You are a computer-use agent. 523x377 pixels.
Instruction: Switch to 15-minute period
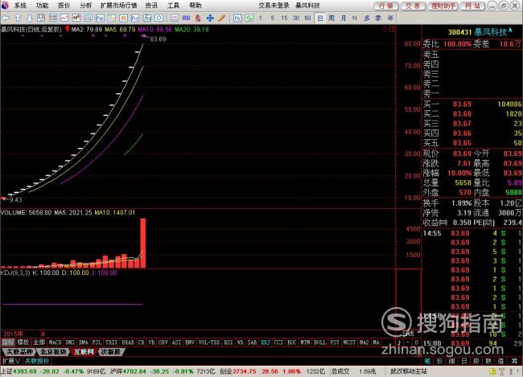coord(284,18)
